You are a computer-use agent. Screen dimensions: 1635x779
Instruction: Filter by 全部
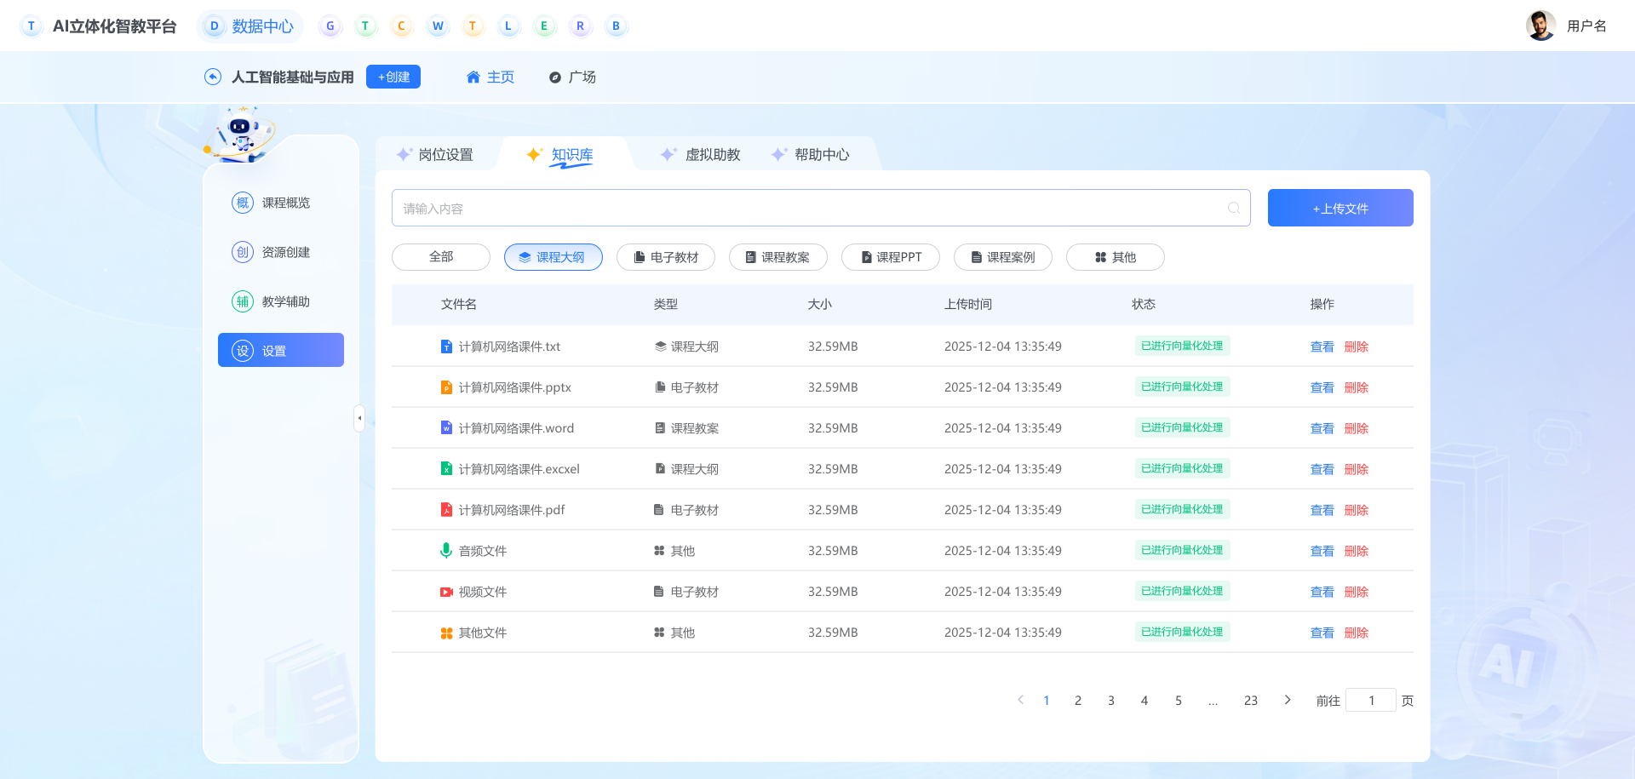click(x=441, y=257)
